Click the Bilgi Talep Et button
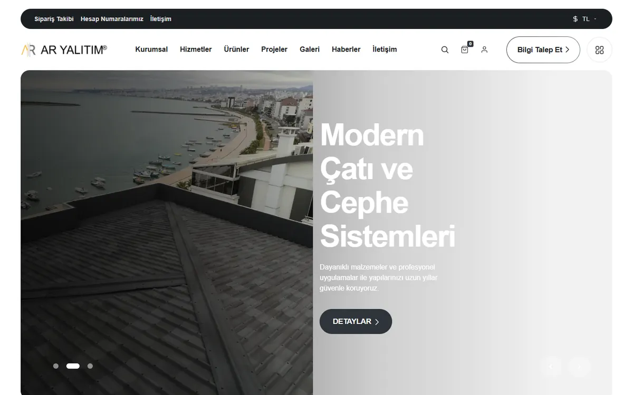 pyautogui.click(x=543, y=50)
